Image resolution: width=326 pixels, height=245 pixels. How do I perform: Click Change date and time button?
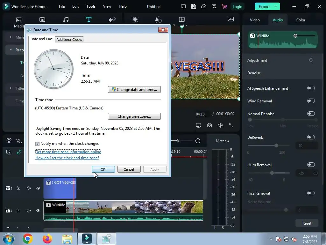pyautogui.click(x=134, y=89)
